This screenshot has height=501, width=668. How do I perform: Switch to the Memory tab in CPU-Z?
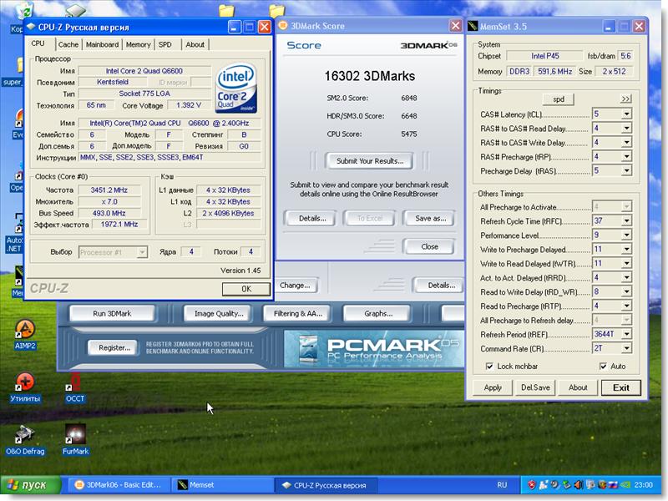tap(138, 44)
